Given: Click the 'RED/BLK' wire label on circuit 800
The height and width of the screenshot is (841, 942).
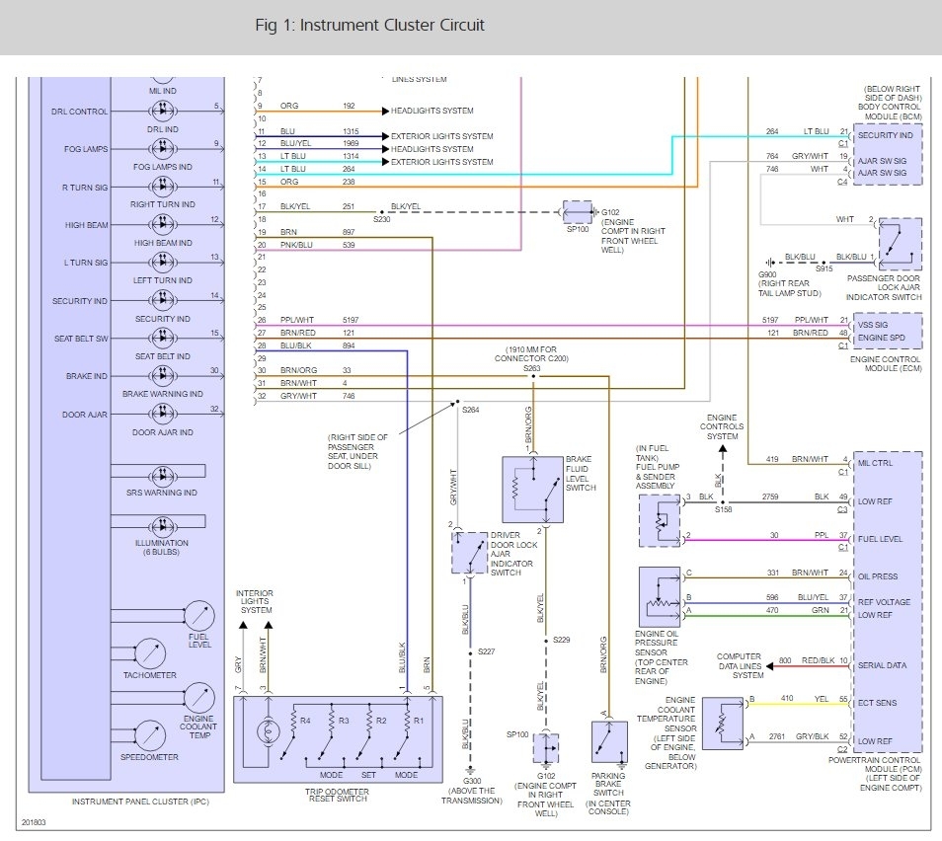Looking at the screenshot, I should coord(819,660).
